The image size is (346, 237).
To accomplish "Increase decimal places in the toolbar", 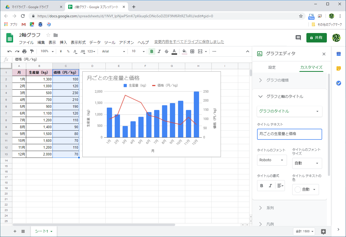I will click(x=83, y=51).
